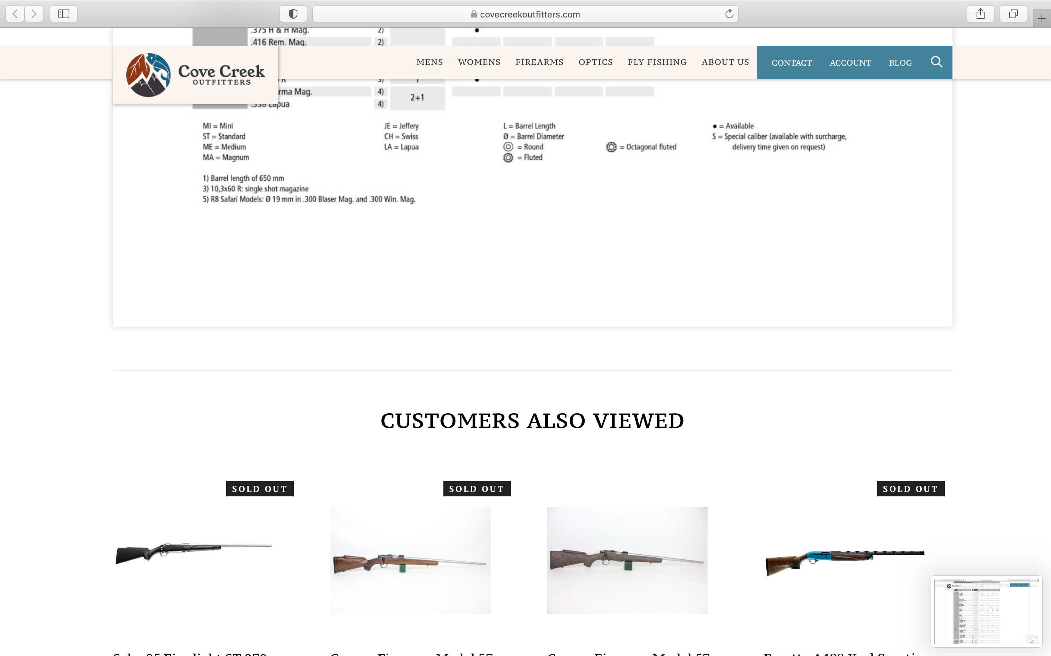The image size is (1051, 656).
Task: Reload the page with the refresh icon
Action: 729,14
